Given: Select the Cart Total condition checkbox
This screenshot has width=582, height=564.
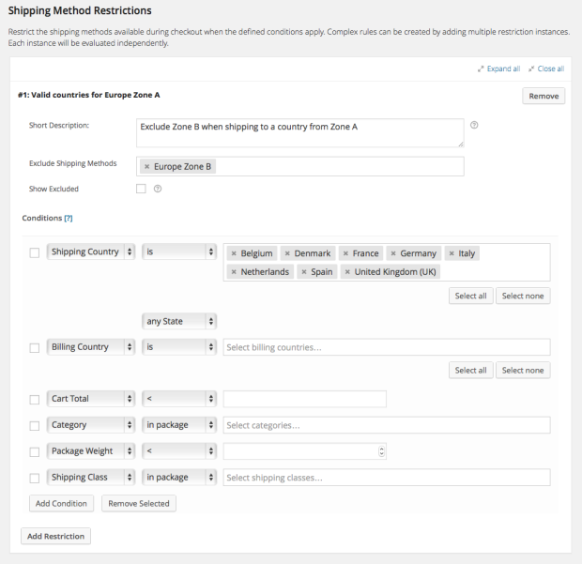Looking at the screenshot, I should coord(35,399).
